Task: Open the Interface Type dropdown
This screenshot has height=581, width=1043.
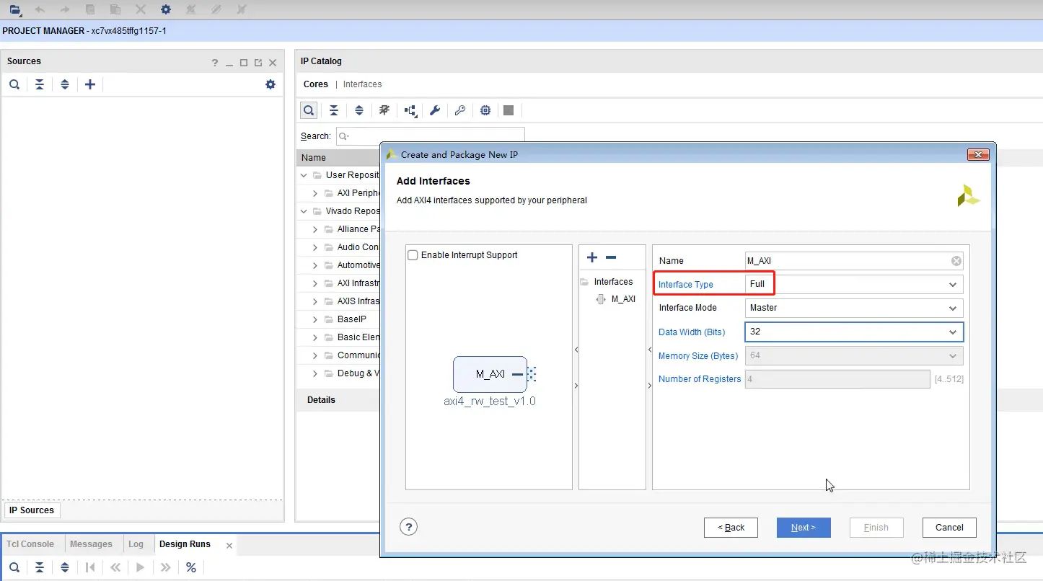Action: pos(854,284)
